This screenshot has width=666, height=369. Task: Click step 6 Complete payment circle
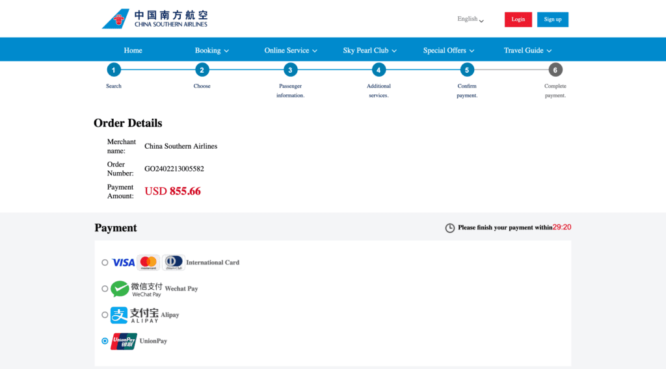coord(555,70)
